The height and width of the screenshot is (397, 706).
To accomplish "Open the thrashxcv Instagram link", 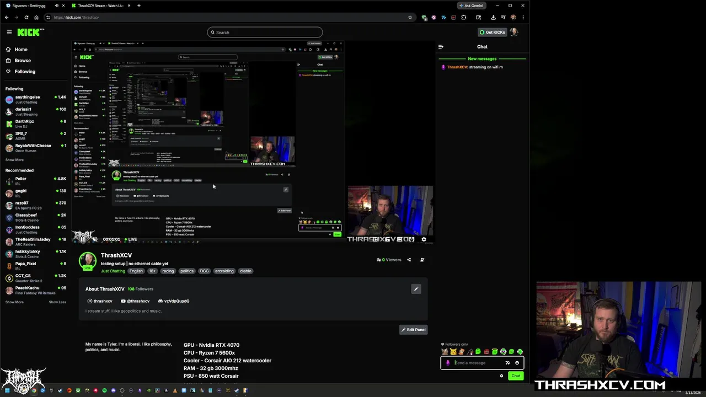I will [100, 301].
